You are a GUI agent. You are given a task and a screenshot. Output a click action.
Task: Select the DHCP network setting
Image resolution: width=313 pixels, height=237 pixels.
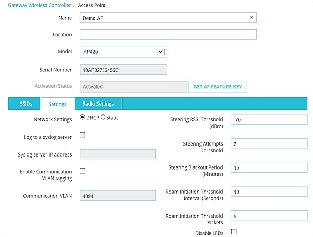click(x=83, y=118)
